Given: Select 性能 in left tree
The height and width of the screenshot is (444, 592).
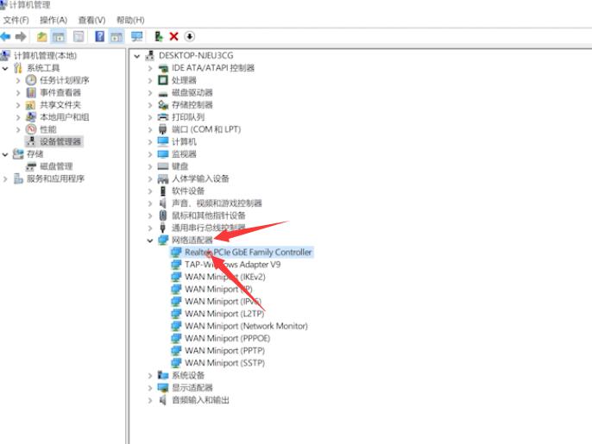Looking at the screenshot, I should (48, 129).
